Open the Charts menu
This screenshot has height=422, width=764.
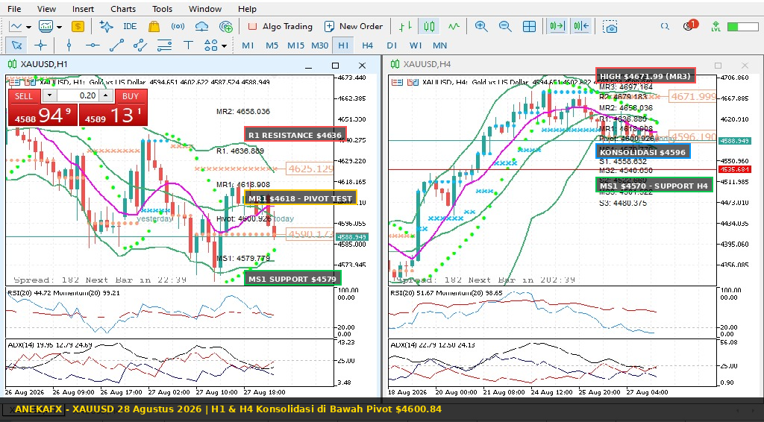point(123,9)
